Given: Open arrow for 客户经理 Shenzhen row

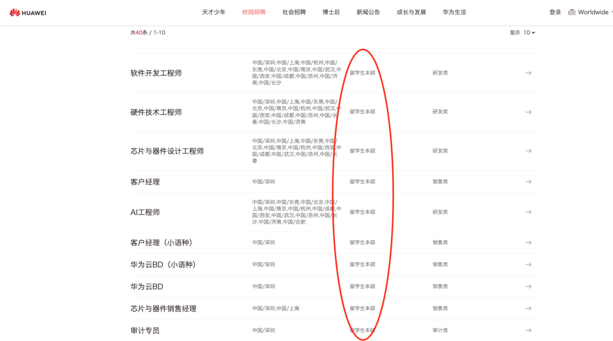Looking at the screenshot, I should [528, 182].
